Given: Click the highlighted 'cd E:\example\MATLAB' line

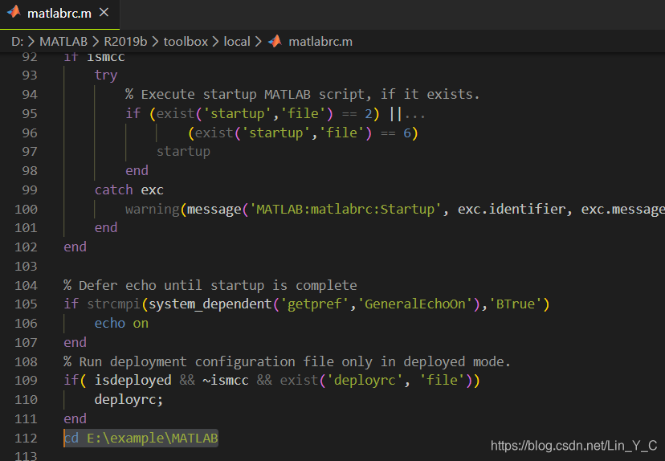Looking at the screenshot, I should 141,438.
